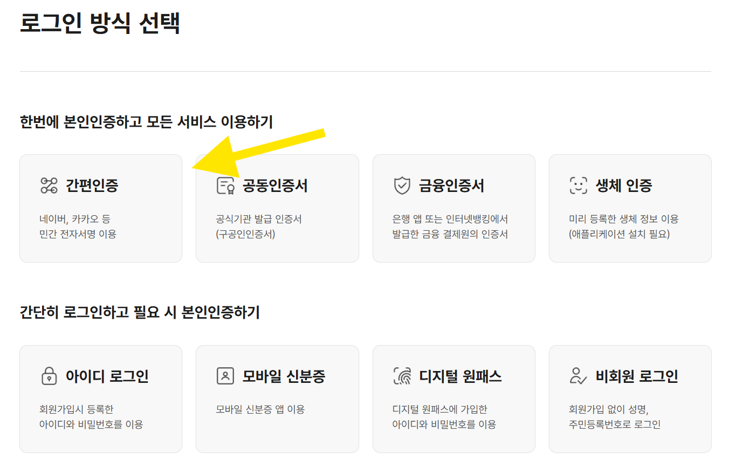Choose 아이디 로그인 to sign in

(x=101, y=398)
